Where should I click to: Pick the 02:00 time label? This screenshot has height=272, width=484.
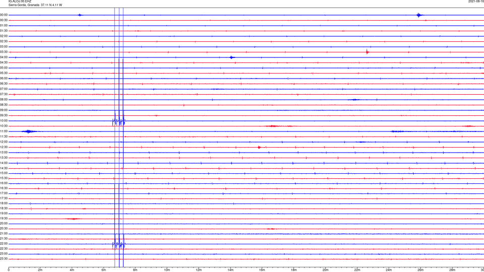4,36
